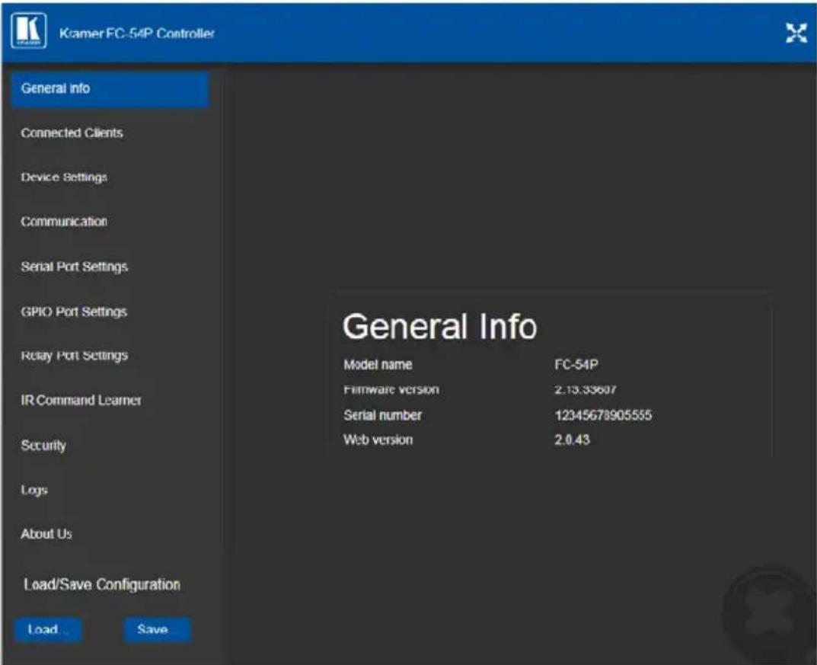Open the General Info page

pos(110,89)
